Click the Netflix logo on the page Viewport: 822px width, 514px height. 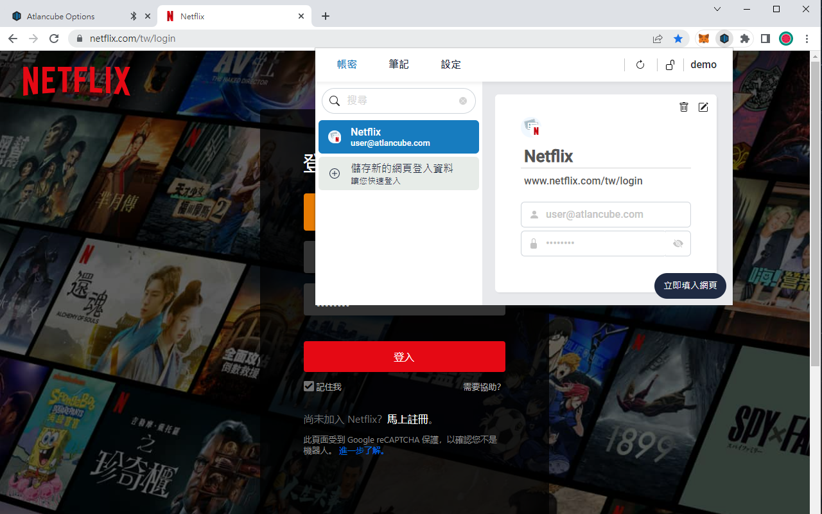[x=76, y=81]
